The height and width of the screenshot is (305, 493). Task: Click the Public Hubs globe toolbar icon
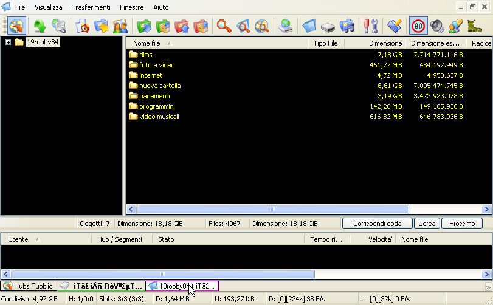[x=16, y=26]
